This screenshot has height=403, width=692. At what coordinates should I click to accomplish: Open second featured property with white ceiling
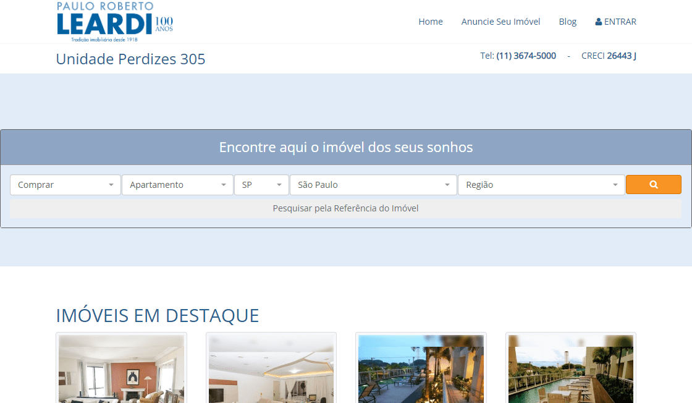(271, 368)
